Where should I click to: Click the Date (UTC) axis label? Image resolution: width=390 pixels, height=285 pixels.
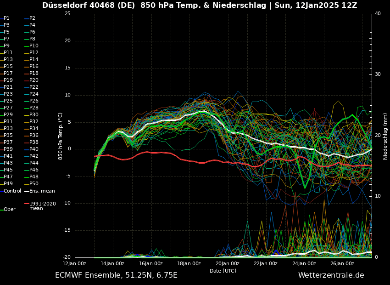click(x=223, y=271)
